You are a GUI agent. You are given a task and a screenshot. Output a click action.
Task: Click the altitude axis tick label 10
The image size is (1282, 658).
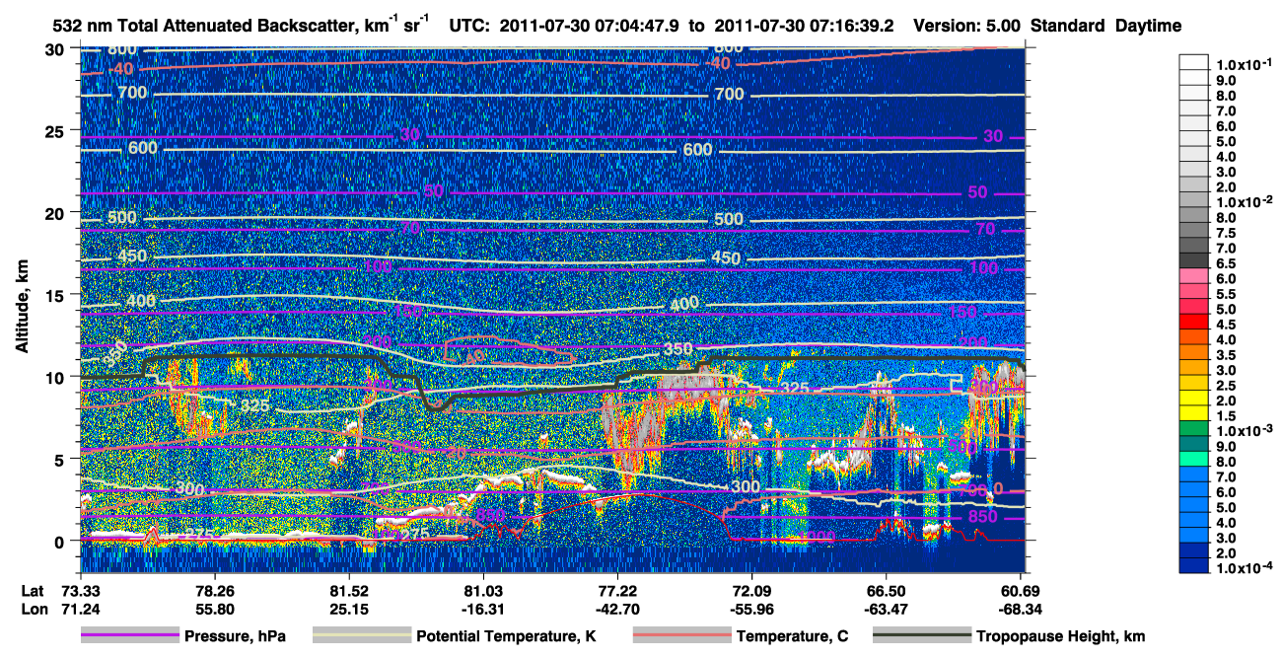point(54,377)
